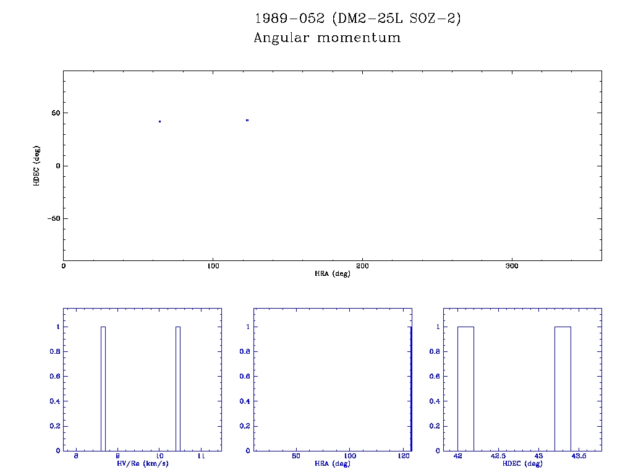Select the "Angular momentum" subtitle text

point(327,38)
